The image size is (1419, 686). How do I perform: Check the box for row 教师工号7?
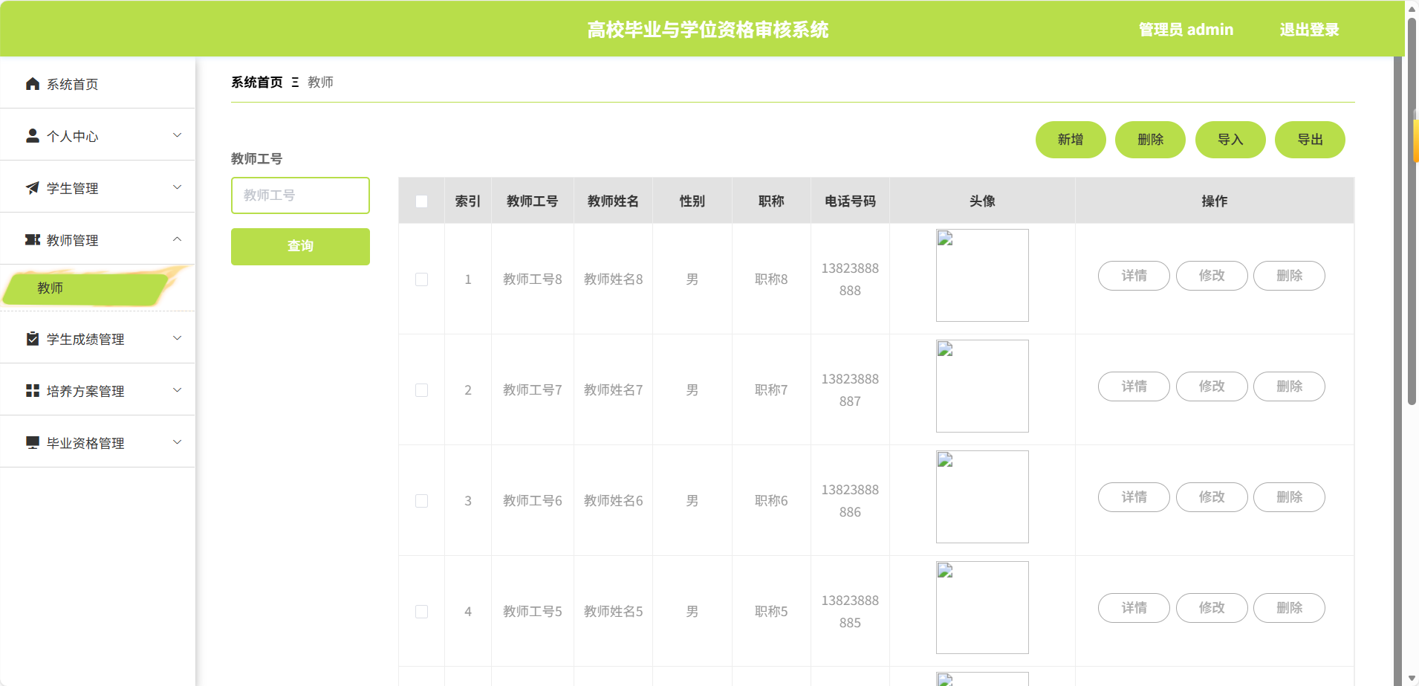(x=421, y=390)
